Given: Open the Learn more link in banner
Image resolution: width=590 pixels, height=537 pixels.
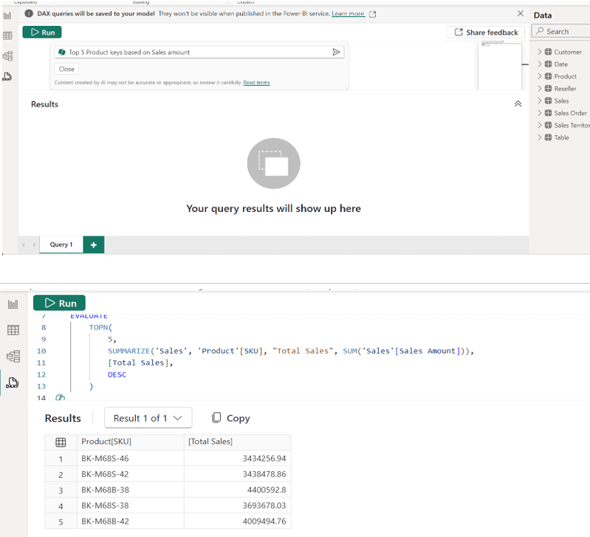Looking at the screenshot, I should 348,14.
